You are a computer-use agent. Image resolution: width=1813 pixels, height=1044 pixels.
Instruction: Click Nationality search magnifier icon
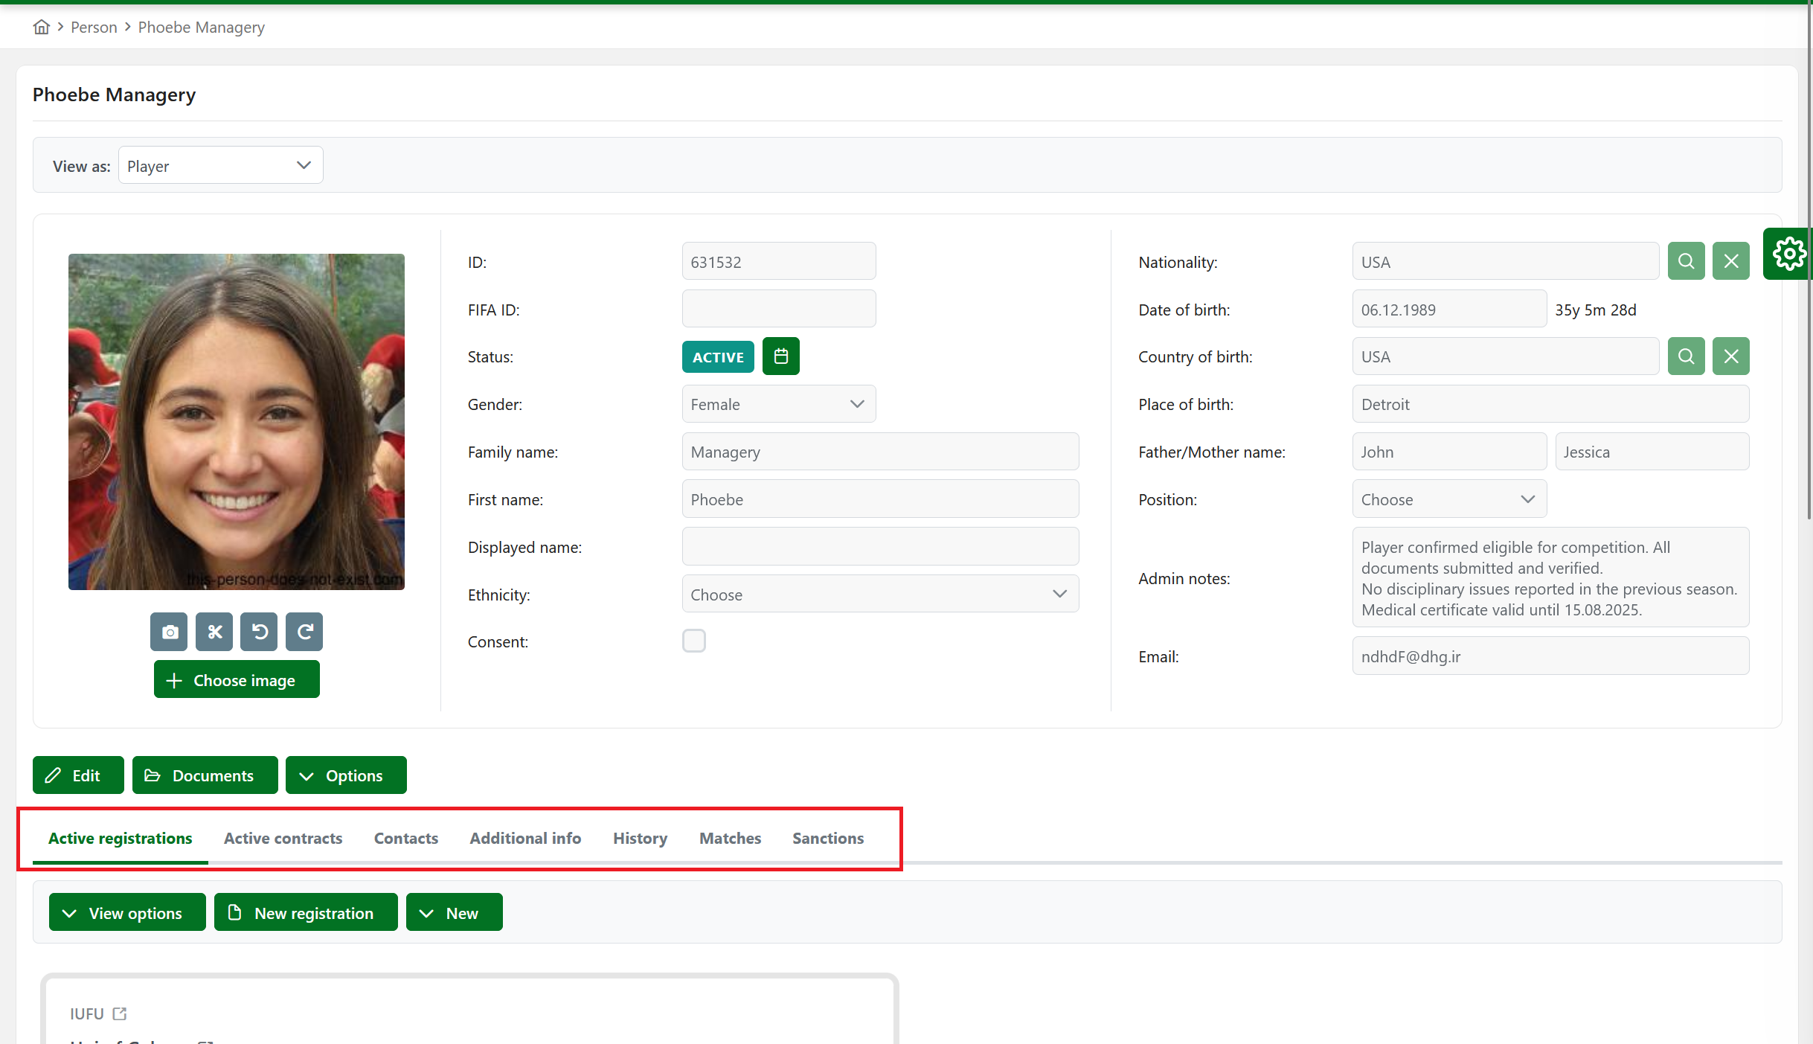[x=1686, y=261]
